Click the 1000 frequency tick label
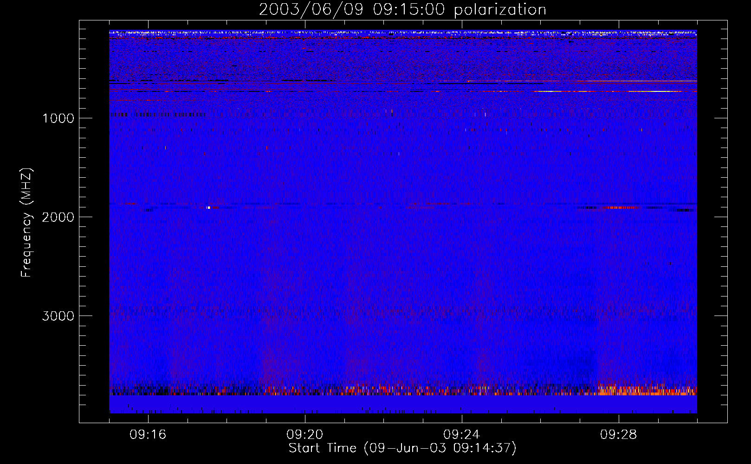This screenshot has height=464, width=751. pos(58,118)
